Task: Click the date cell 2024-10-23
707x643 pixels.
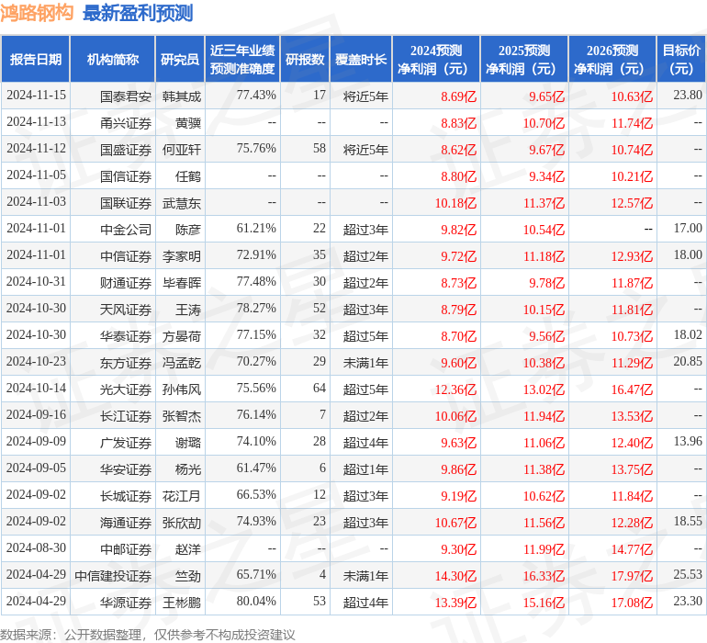Action: tap(36, 361)
